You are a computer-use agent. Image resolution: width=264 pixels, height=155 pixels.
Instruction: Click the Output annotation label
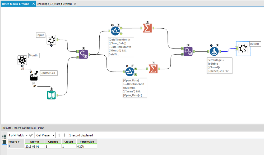tap(255, 44)
